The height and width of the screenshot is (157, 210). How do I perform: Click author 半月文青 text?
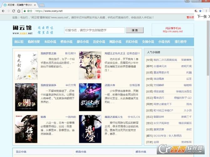coord(71,85)
